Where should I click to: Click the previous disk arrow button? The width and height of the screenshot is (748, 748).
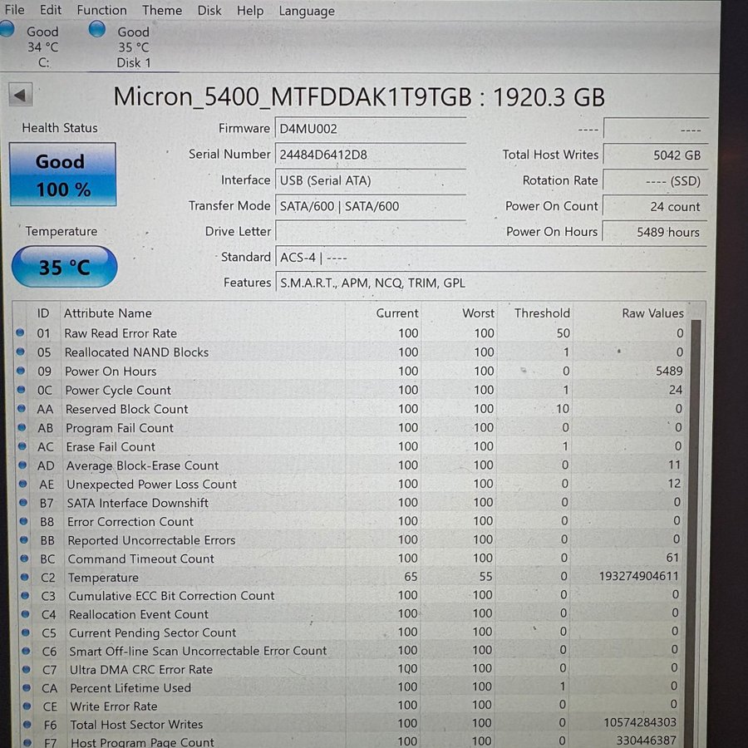[x=21, y=94]
